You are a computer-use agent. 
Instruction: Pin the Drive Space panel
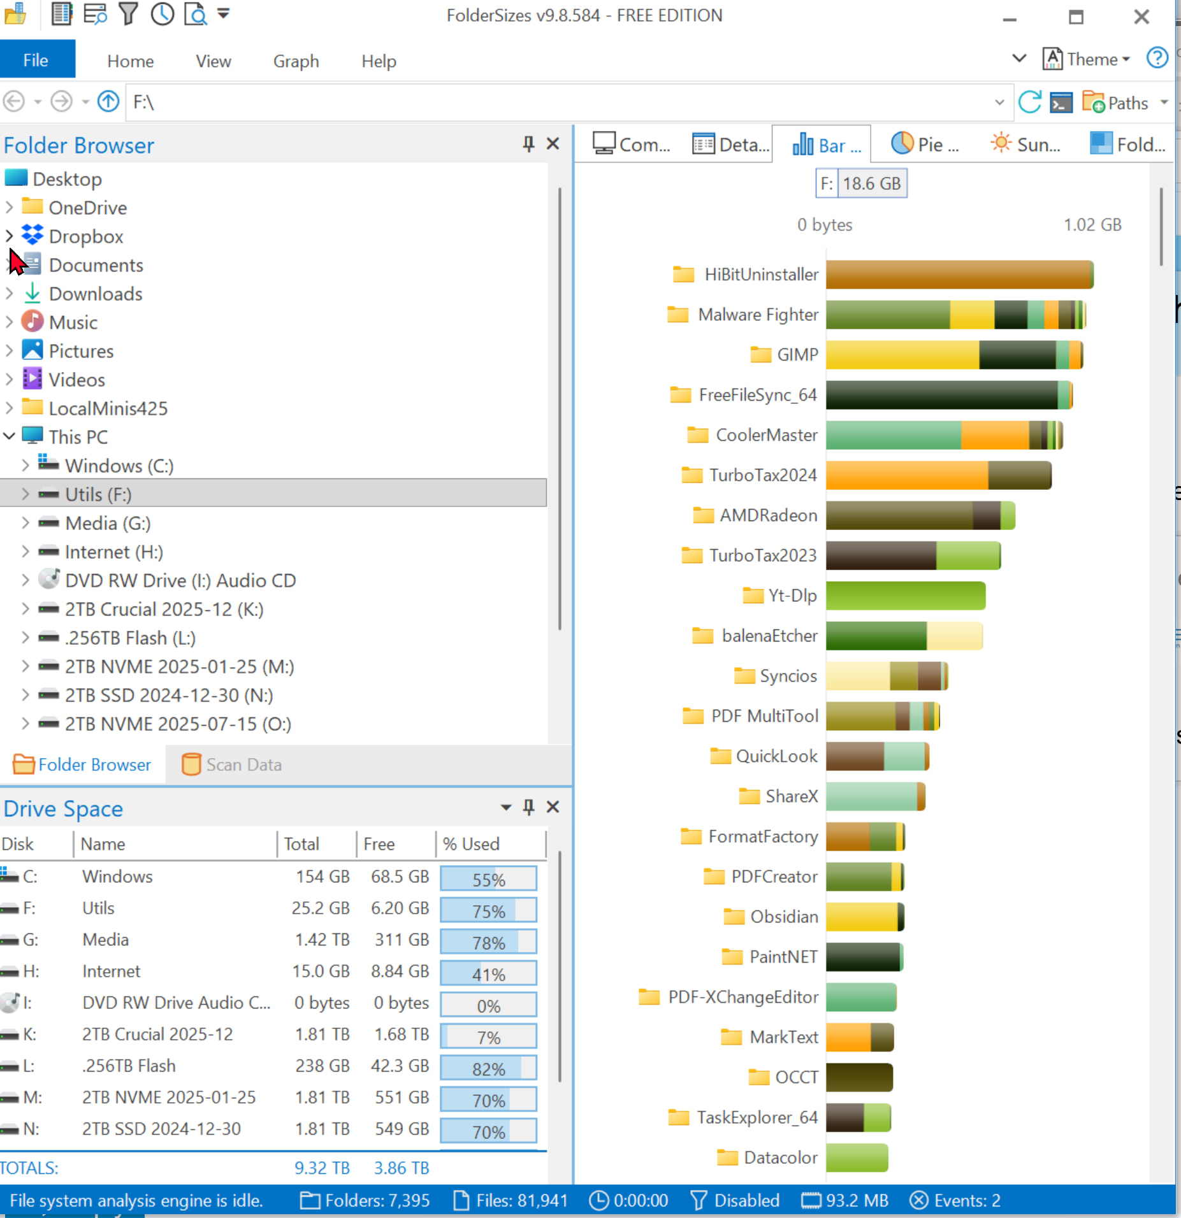tap(528, 807)
